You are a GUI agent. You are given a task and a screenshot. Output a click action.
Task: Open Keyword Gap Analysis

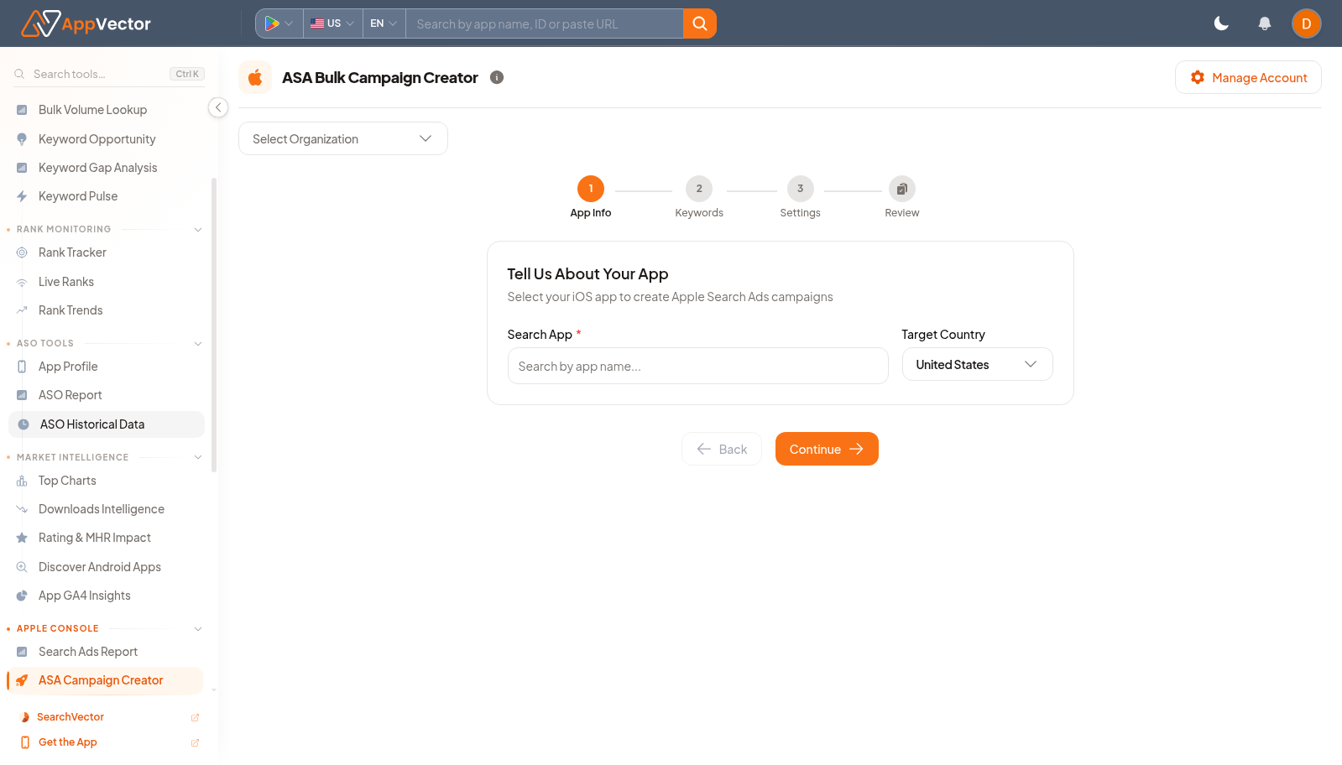[x=97, y=168]
